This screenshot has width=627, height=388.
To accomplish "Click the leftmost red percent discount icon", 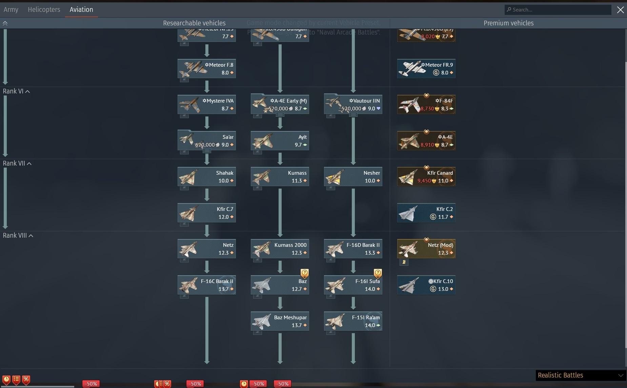I will (x=26, y=380).
